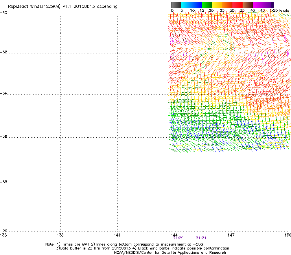The width and height of the screenshot is (291, 255).
Task: Click the green 15-20 knots color band
Action: coord(207,5)
